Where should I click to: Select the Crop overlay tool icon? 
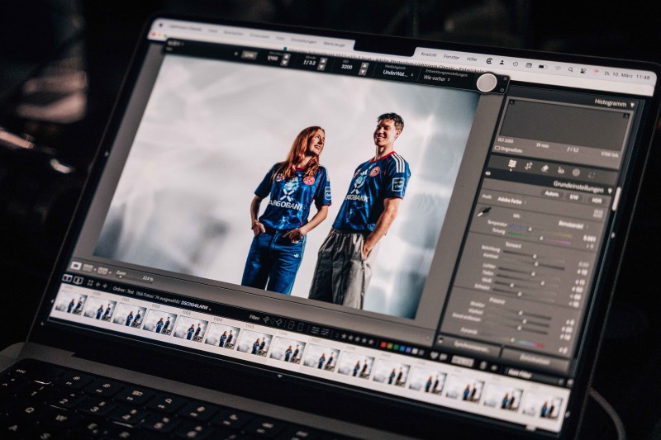[529, 166]
